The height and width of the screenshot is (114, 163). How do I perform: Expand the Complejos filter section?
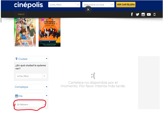31,87
